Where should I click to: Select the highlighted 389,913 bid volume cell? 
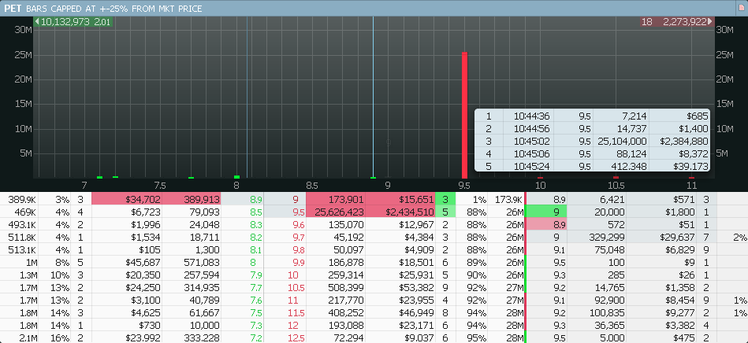coord(192,199)
